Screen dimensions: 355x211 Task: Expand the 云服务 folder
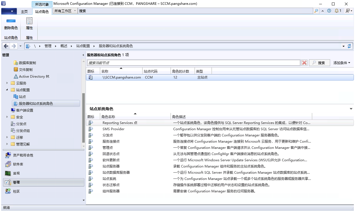coord(7,83)
